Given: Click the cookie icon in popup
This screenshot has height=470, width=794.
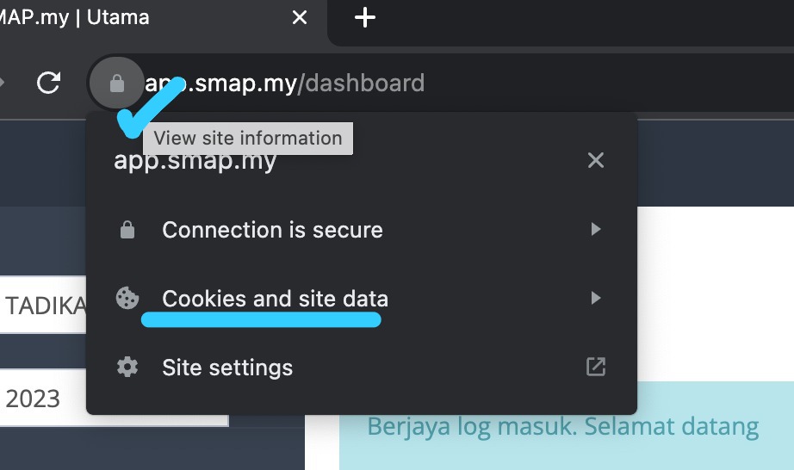Looking at the screenshot, I should pos(127,298).
